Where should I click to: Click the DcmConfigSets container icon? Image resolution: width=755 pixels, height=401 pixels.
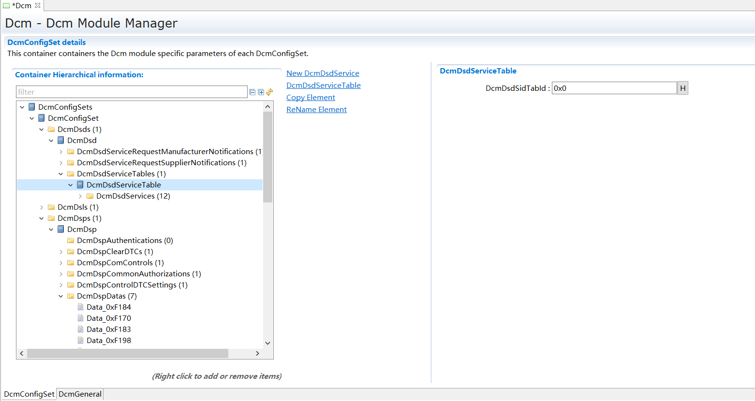coord(32,107)
